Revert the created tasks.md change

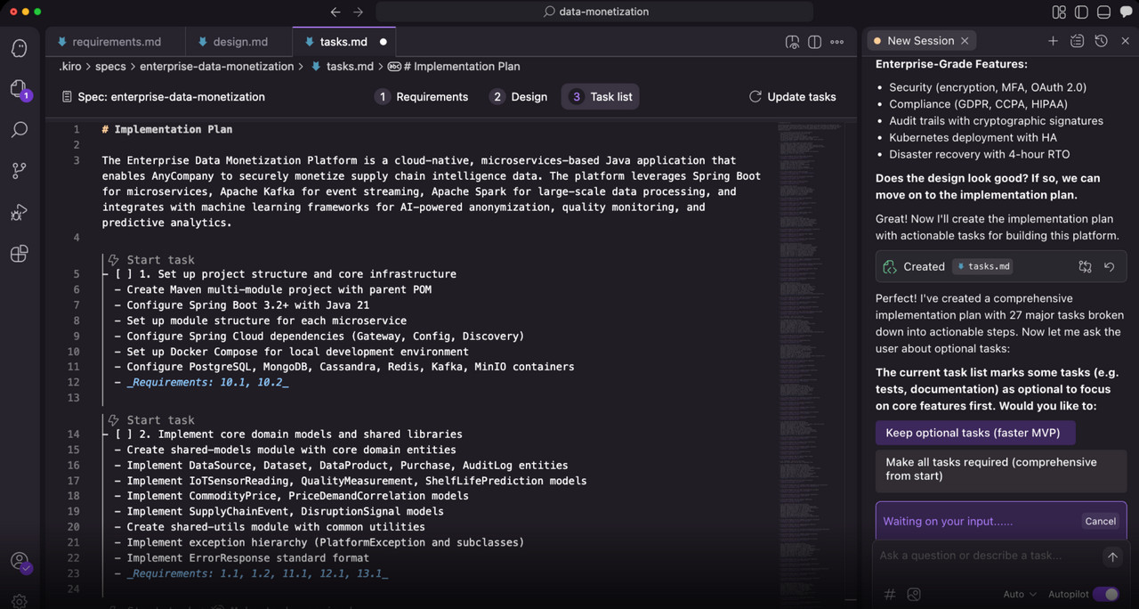click(1109, 266)
